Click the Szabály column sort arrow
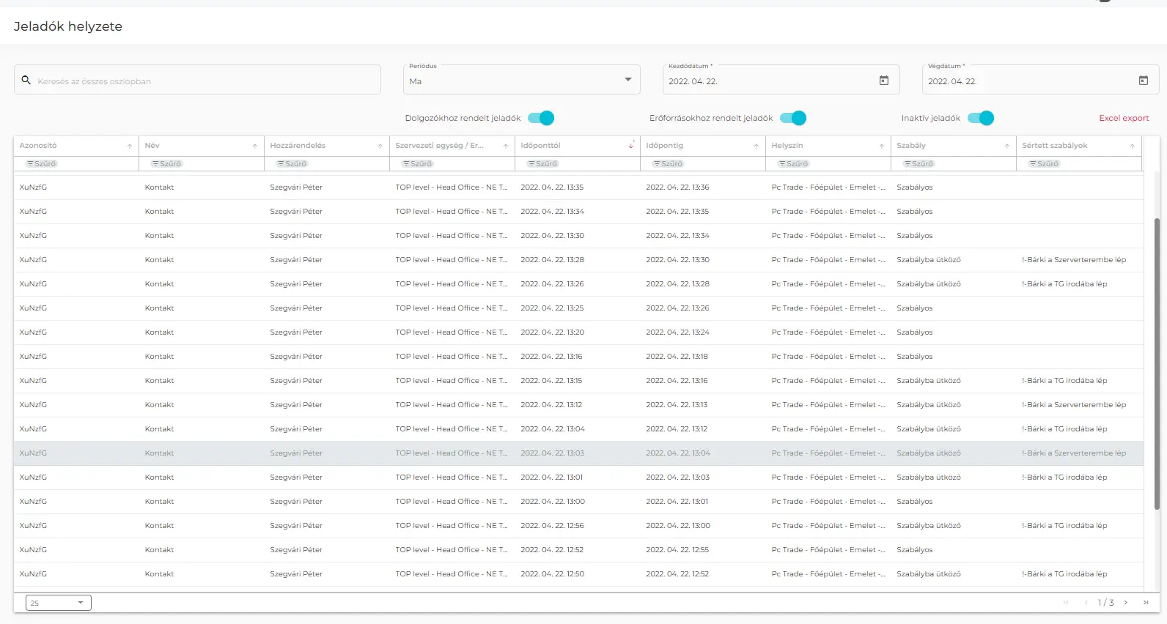Image resolution: width=1167 pixels, height=624 pixels. (1007, 146)
